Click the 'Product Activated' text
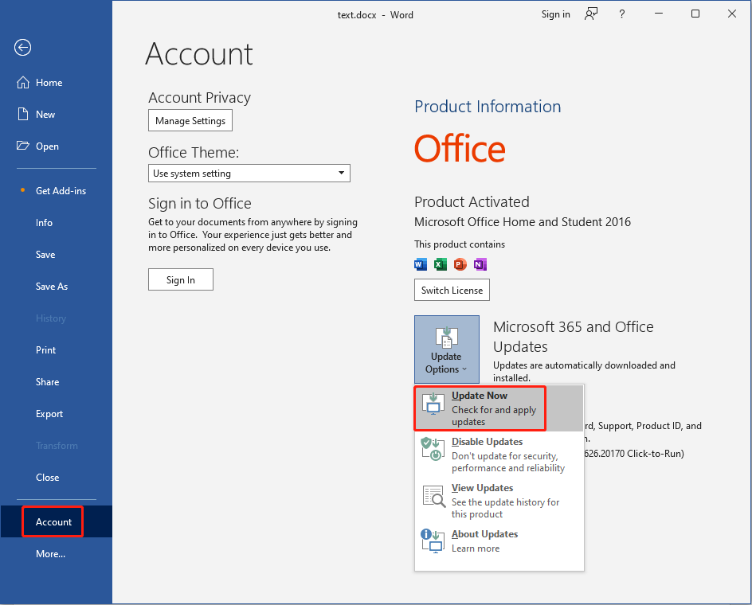This screenshot has width=752, height=605. click(472, 202)
